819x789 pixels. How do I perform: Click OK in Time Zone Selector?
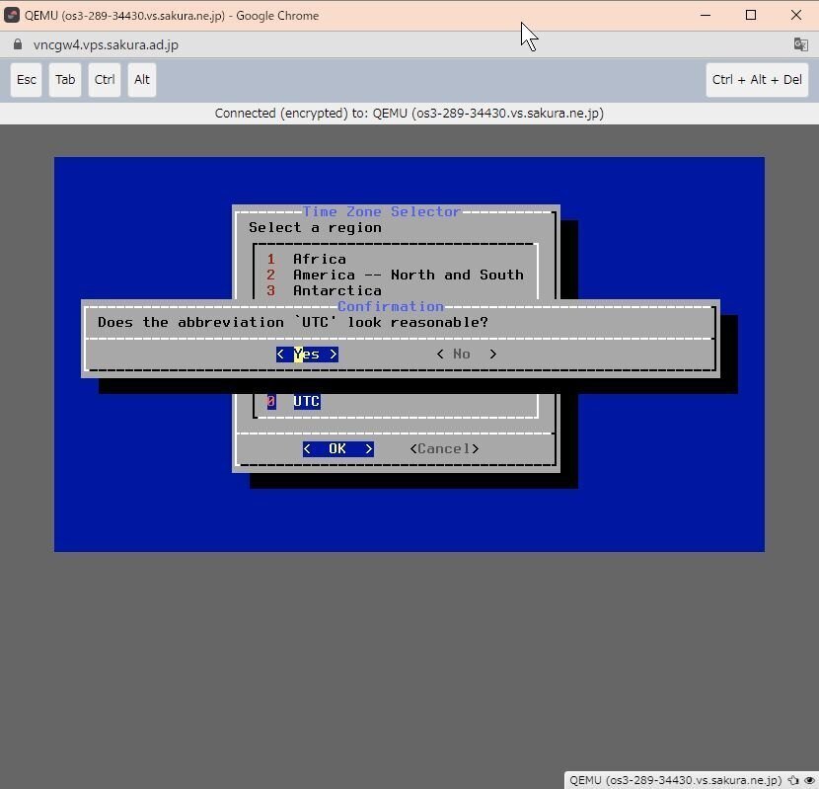337,449
